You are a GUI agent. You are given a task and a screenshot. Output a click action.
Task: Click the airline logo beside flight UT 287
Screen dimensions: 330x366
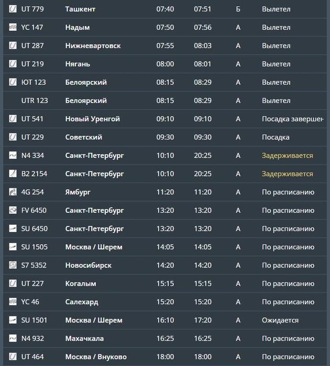13,45
